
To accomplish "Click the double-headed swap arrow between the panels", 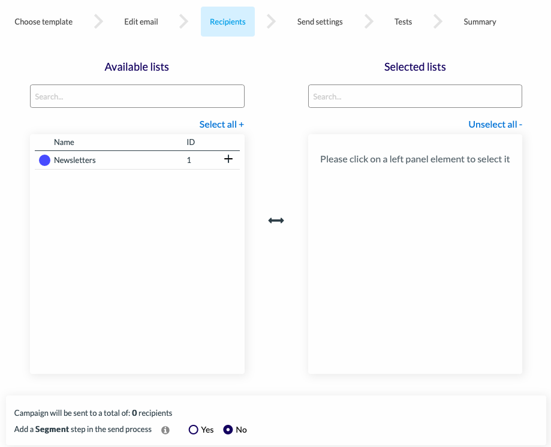I will [276, 221].
